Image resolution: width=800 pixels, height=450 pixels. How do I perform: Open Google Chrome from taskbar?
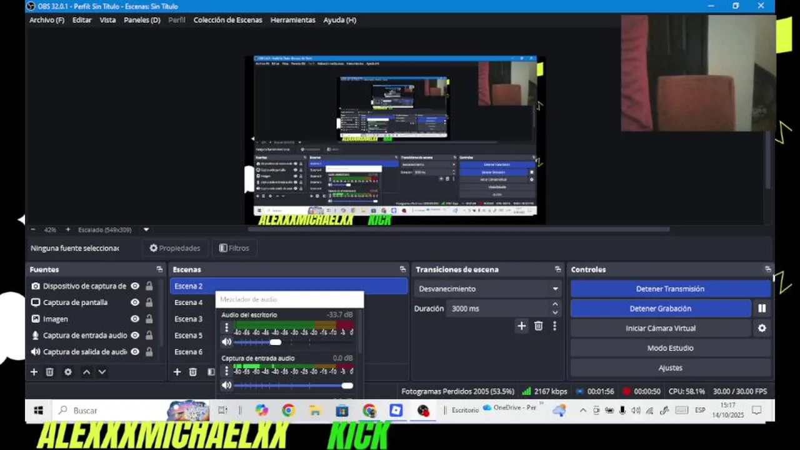[x=288, y=411]
